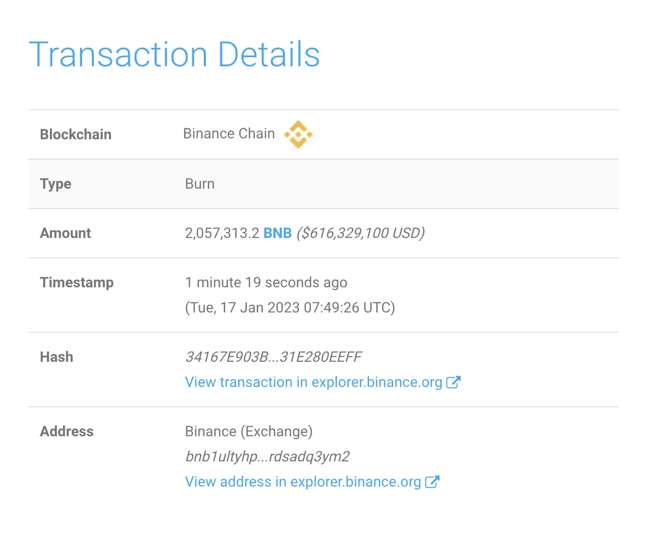
Task: Click external-link icon beside View address
Action: pyautogui.click(x=432, y=482)
